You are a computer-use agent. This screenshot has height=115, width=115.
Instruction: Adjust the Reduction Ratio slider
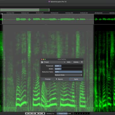click(x=68, y=72)
